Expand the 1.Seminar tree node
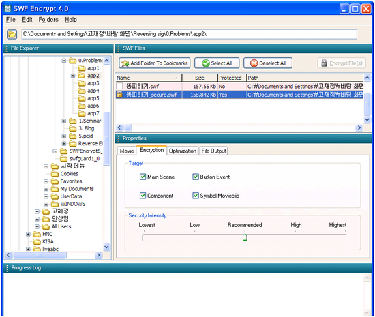 tap(64, 121)
